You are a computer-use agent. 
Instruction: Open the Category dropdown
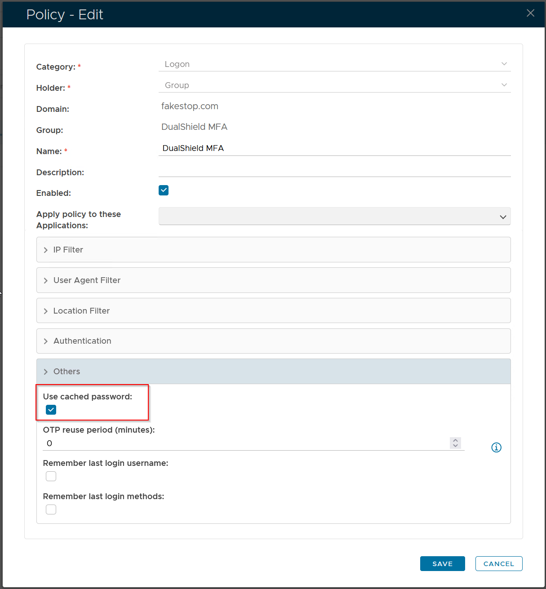(334, 64)
